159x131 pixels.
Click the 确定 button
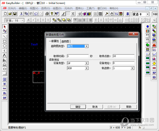(78, 107)
